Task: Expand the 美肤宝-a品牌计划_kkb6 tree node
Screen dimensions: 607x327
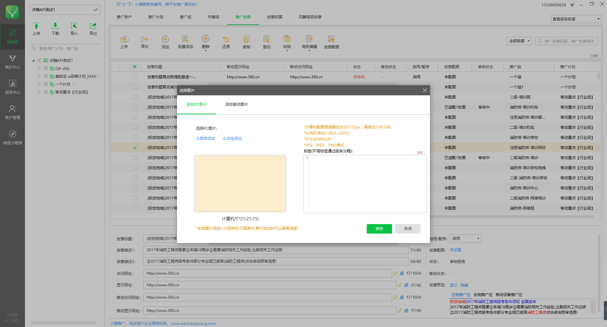Action: point(40,76)
